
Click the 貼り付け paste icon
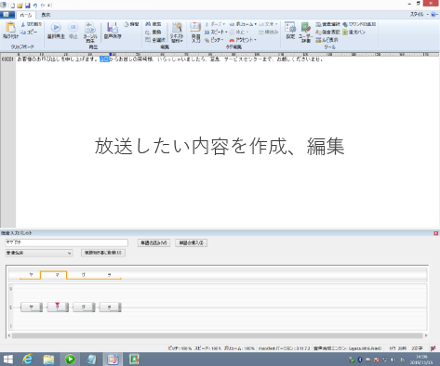tap(10, 31)
